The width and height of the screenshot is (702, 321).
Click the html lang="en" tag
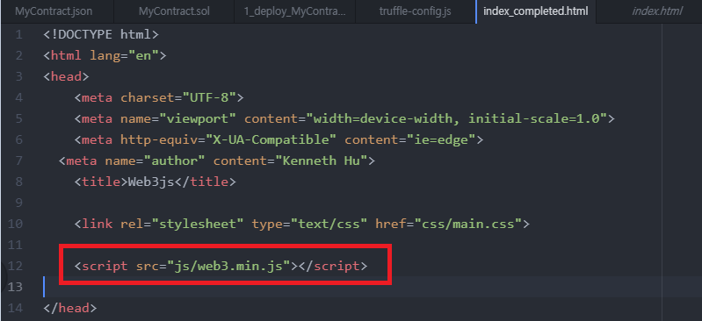[105, 55]
